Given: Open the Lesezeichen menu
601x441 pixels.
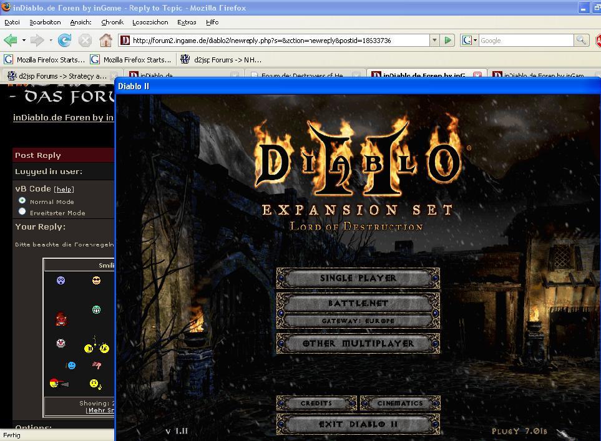Looking at the screenshot, I should 150,22.
